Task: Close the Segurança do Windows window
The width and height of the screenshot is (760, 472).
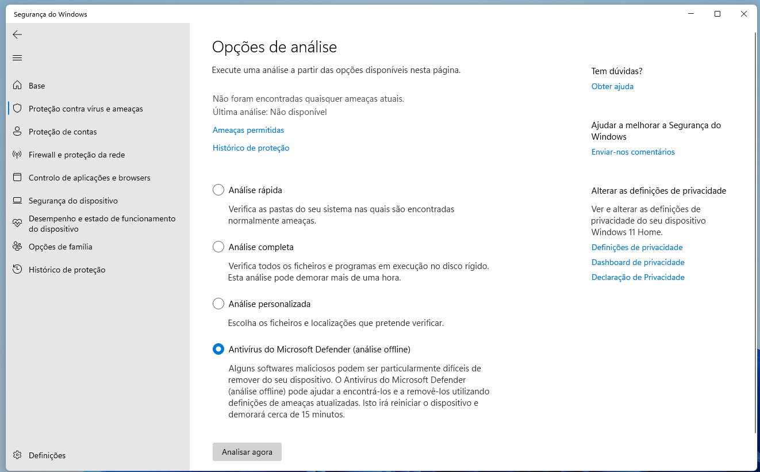Action: point(744,14)
